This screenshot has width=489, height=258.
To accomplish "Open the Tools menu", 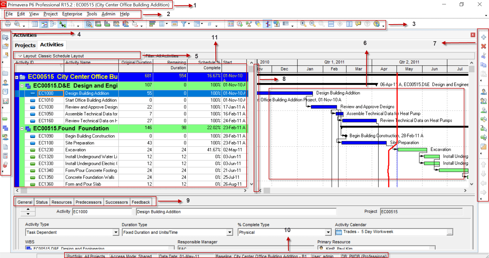I will [x=92, y=14].
